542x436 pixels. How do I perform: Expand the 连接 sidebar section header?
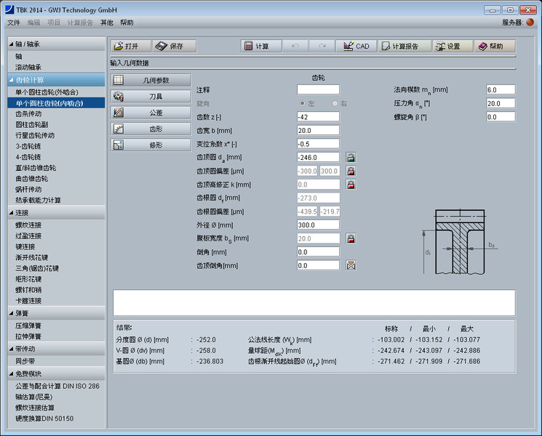click(55, 213)
